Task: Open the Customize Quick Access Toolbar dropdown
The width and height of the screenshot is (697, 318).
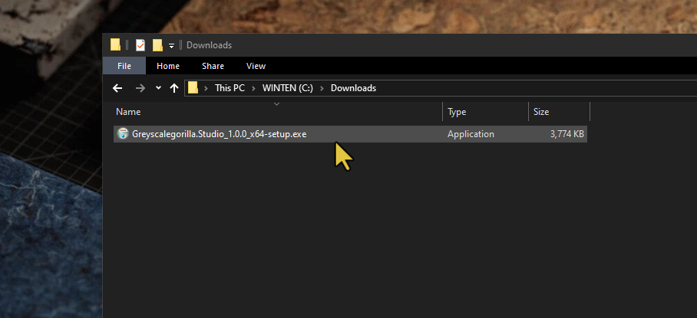Action: point(172,45)
